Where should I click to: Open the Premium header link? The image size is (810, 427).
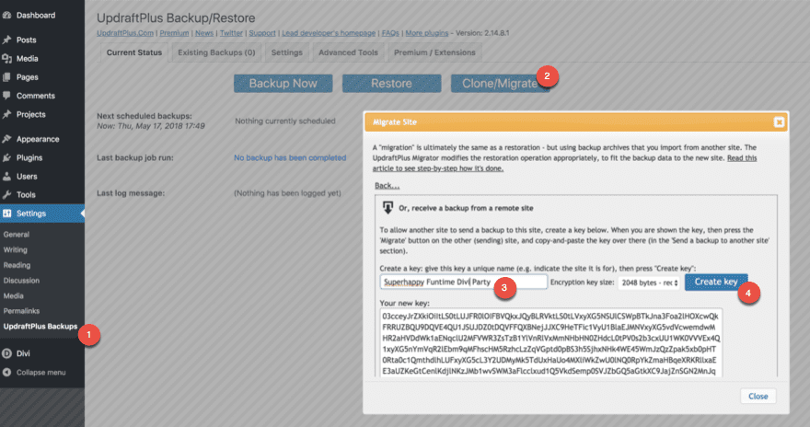[x=174, y=33]
